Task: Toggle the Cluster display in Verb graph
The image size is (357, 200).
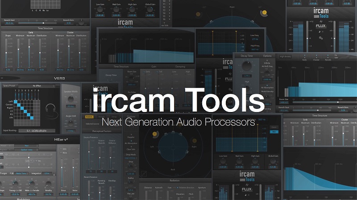Action: (x=316, y=58)
